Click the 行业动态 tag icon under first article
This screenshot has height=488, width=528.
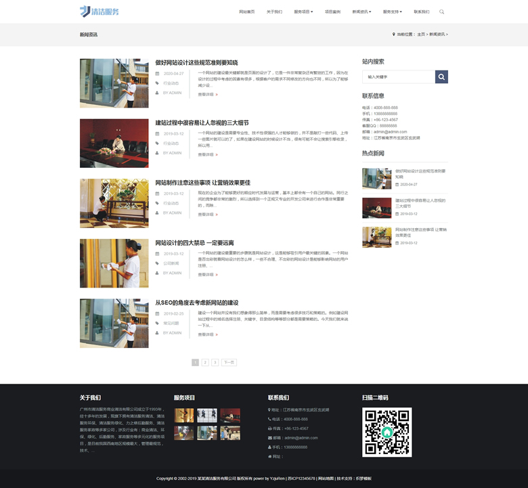[x=157, y=83]
